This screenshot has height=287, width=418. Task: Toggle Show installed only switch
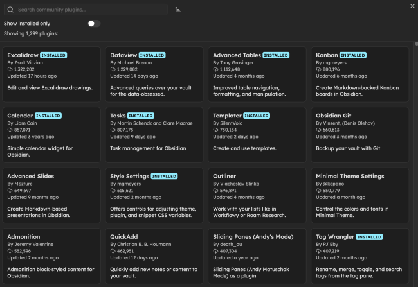(x=94, y=24)
